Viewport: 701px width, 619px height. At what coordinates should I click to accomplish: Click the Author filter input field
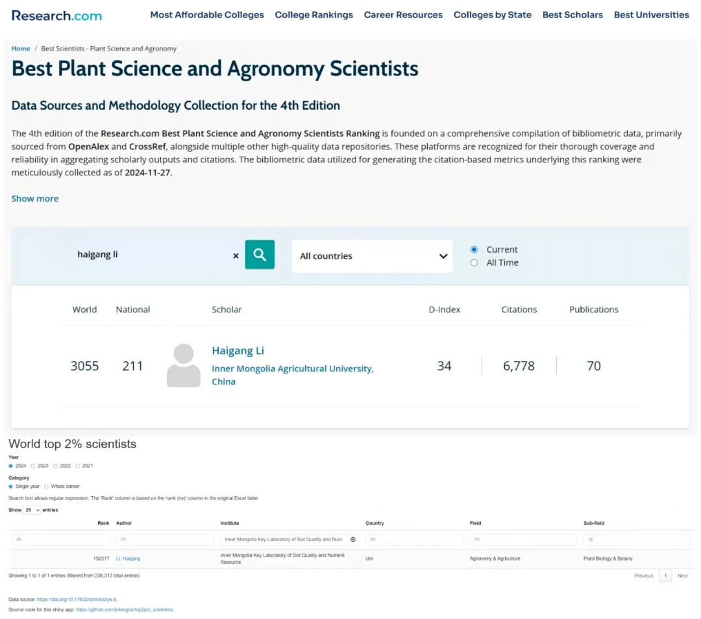coord(165,539)
